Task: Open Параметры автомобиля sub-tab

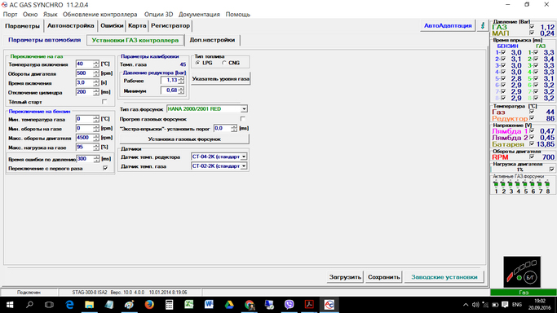Action: [44, 40]
